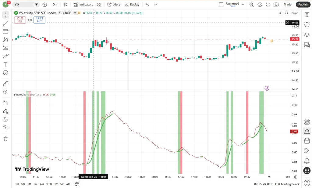Open the products grid menu
This screenshot has width=312, height=188.
307,171
